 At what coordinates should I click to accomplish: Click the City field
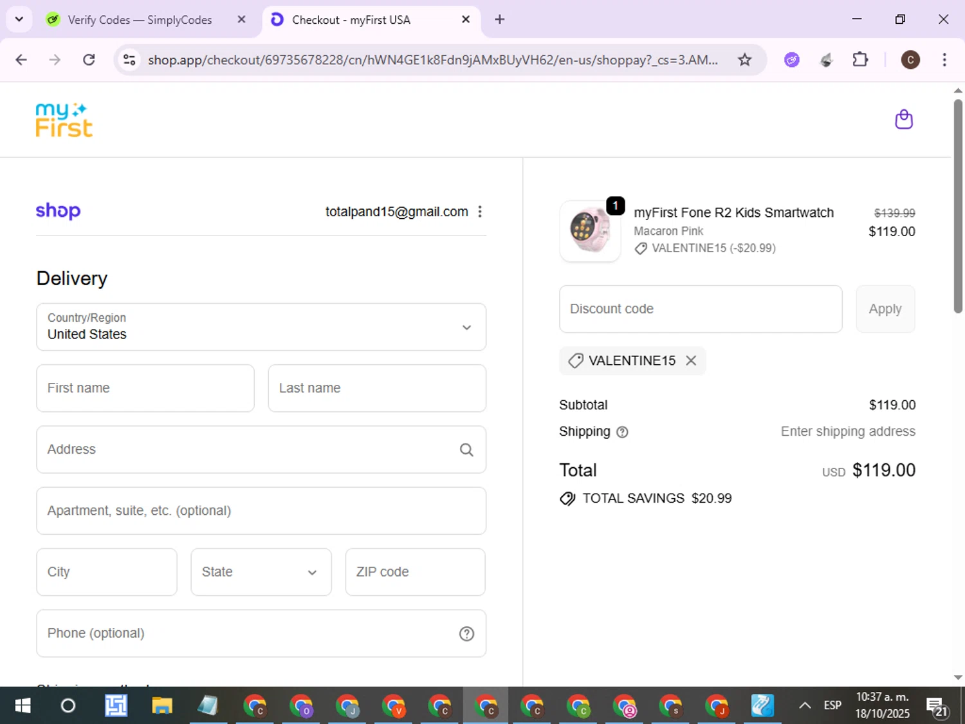click(107, 572)
